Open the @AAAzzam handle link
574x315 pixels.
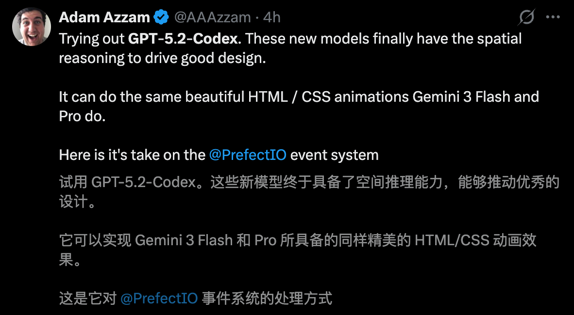[212, 18]
